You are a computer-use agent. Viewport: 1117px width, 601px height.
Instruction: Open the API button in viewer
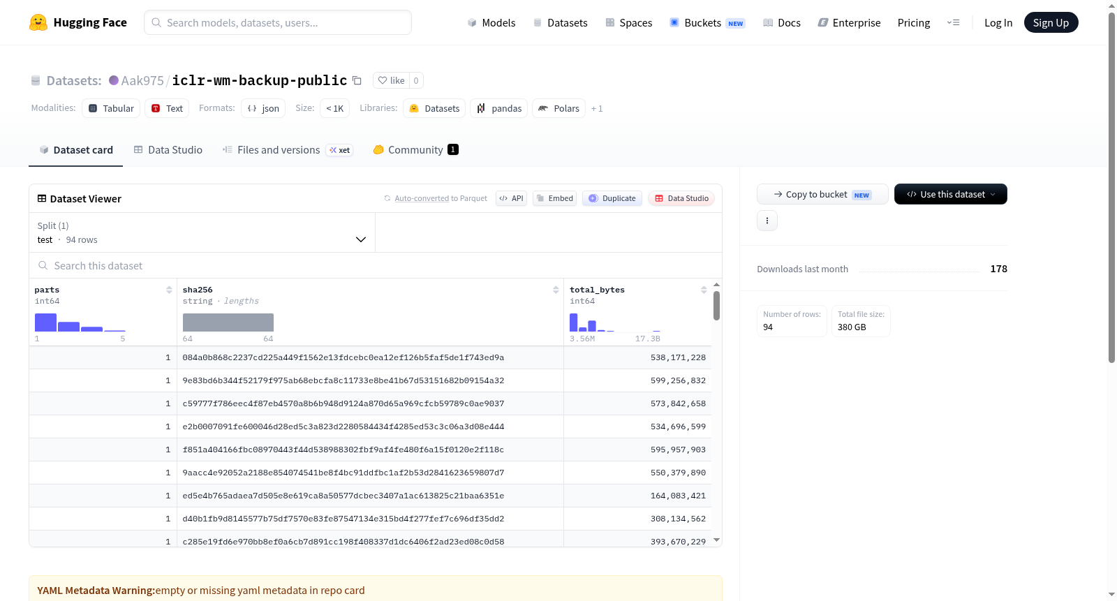point(511,198)
